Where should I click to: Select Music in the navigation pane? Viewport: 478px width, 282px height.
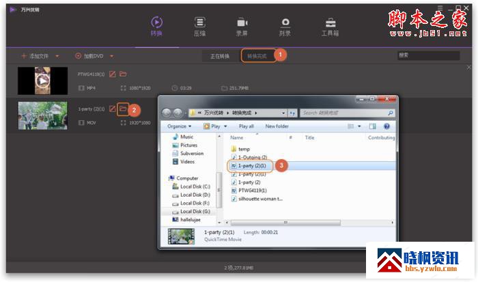pos(183,137)
